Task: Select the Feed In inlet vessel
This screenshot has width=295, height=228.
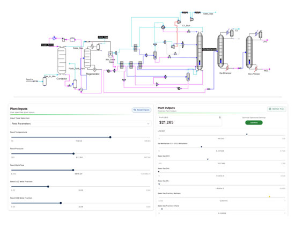Action: click(45, 82)
